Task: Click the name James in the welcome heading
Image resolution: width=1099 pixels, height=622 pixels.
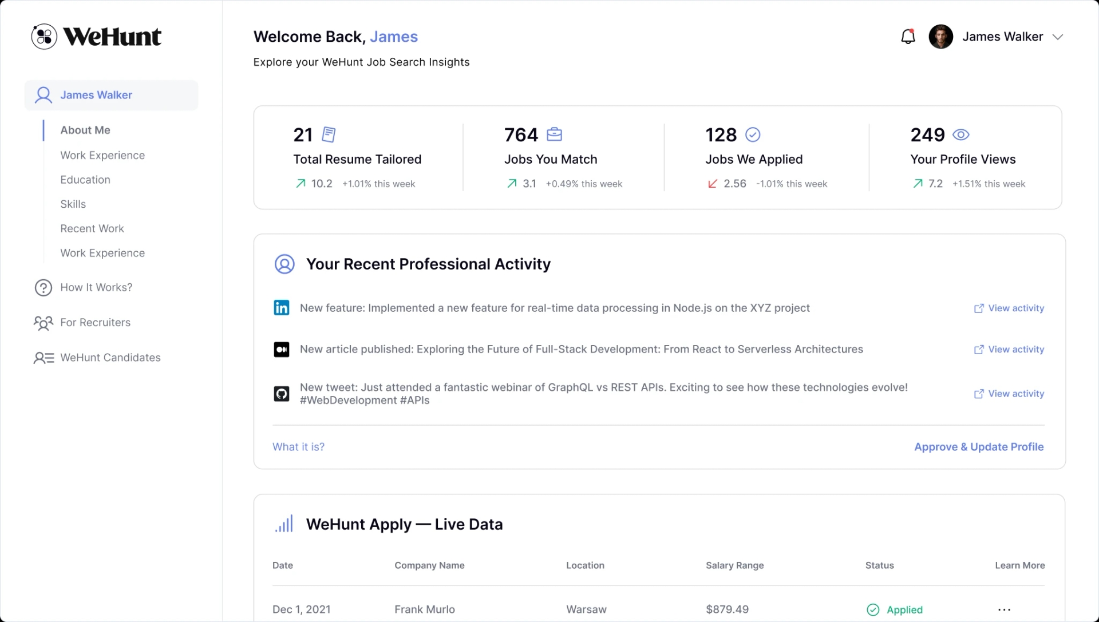Action: [394, 37]
